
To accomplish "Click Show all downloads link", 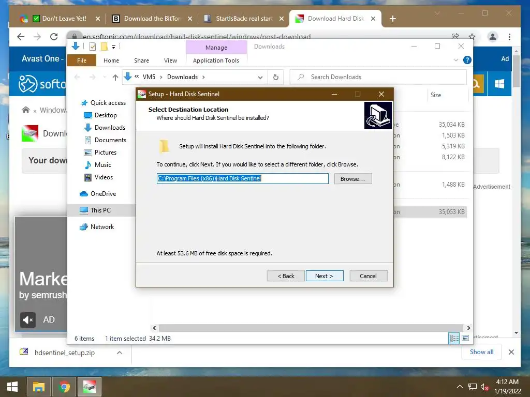I will [482, 352].
